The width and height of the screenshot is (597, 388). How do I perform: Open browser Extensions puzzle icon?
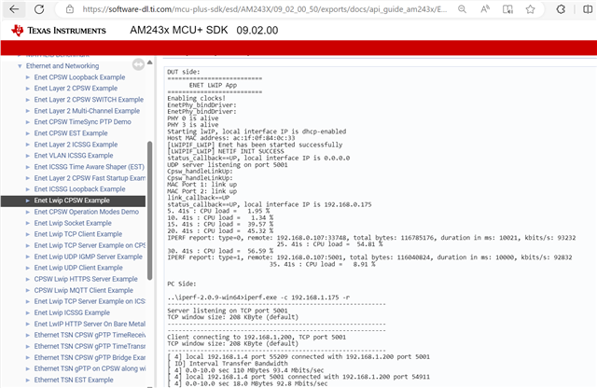(x=561, y=9)
